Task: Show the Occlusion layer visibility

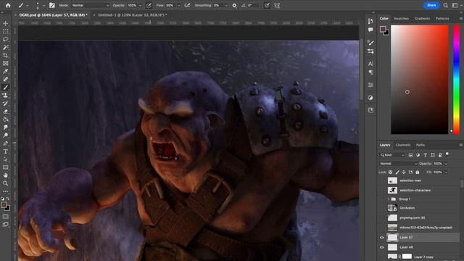Action: pos(382,208)
